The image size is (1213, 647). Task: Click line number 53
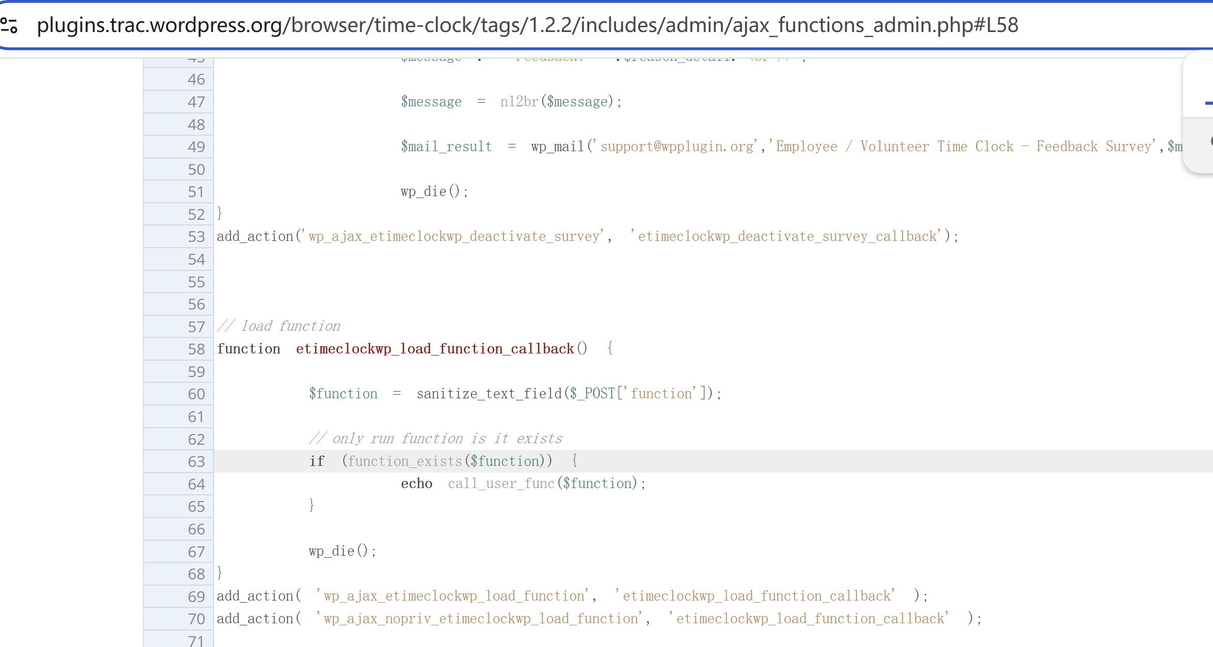coord(196,237)
